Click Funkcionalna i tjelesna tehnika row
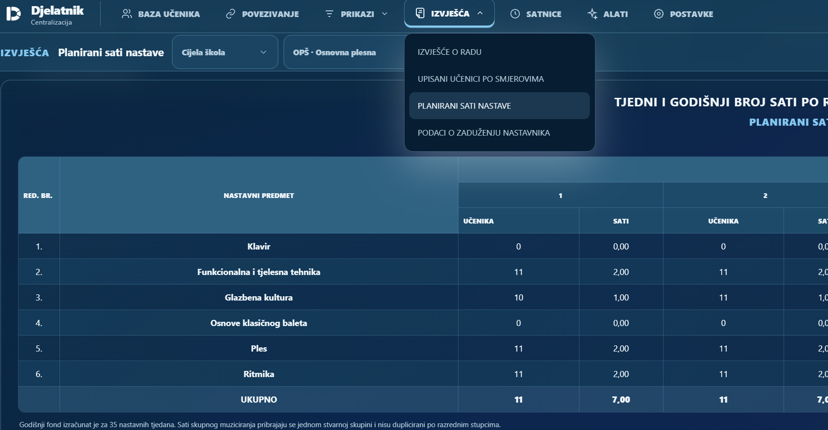Image resolution: width=828 pixels, height=430 pixels. click(x=259, y=272)
